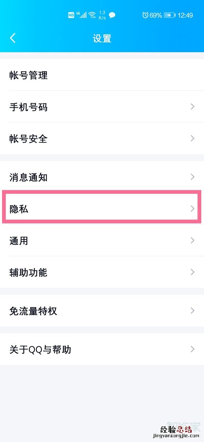The image size is (204, 442).
Task: Open 辅助功能 settings
Action: click(x=29, y=272)
